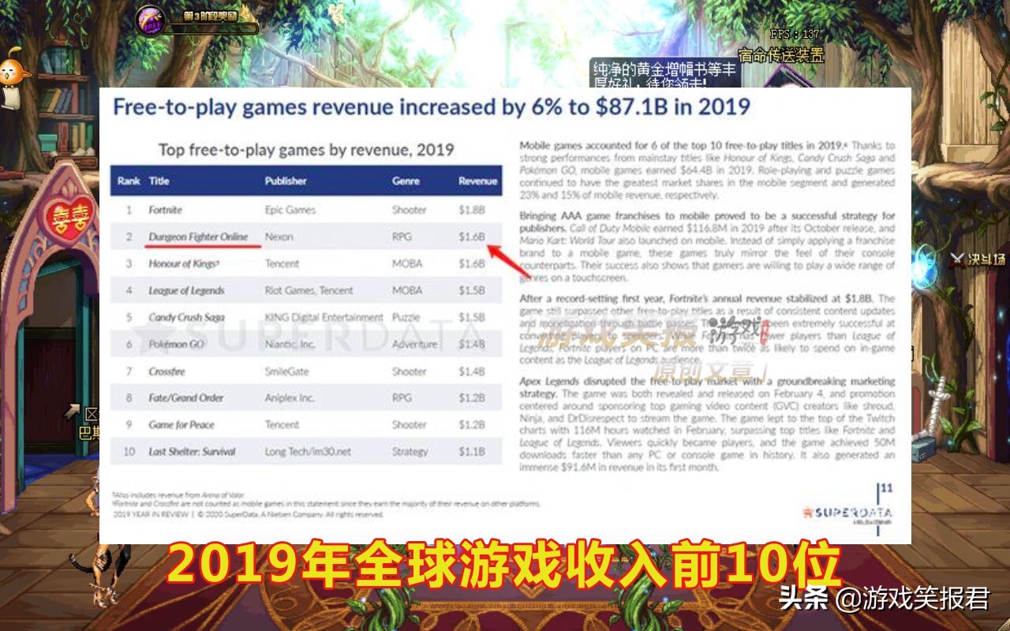The image size is (1010, 631).
Task: Select the Dungeon Fighter Online title cell
Action: (198, 237)
